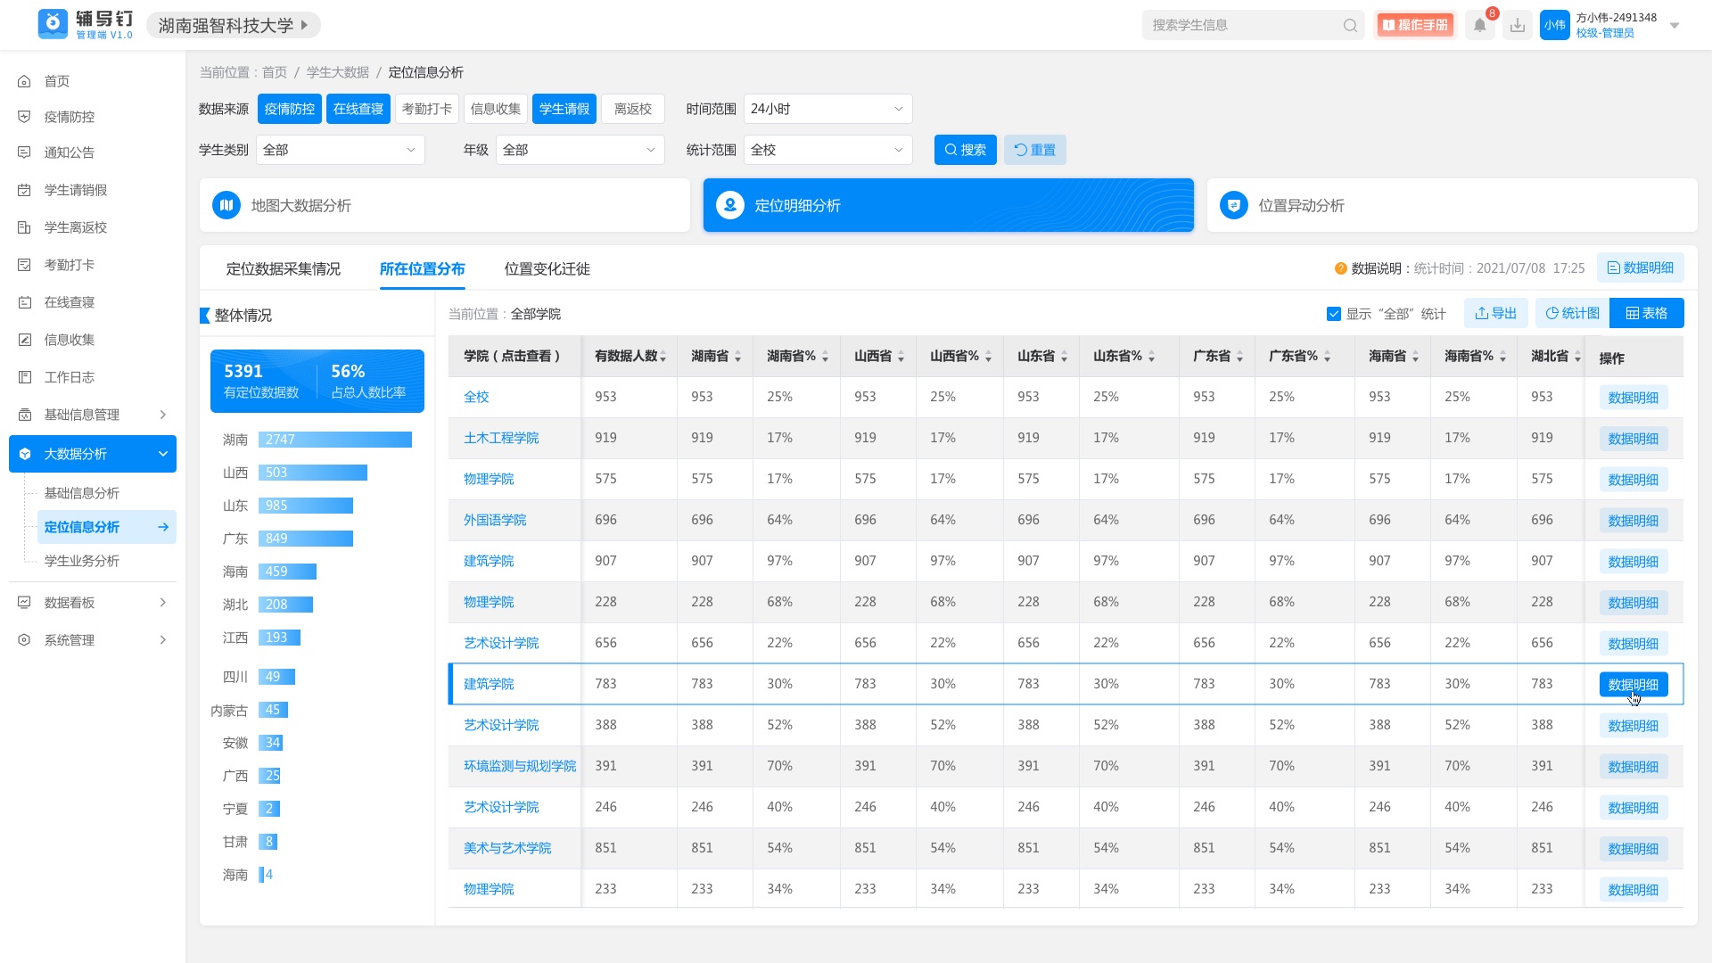The width and height of the screenshot is (1712, 963).
Task: Deselect the 学生请假 data source tag
Action: click(564, 109)
